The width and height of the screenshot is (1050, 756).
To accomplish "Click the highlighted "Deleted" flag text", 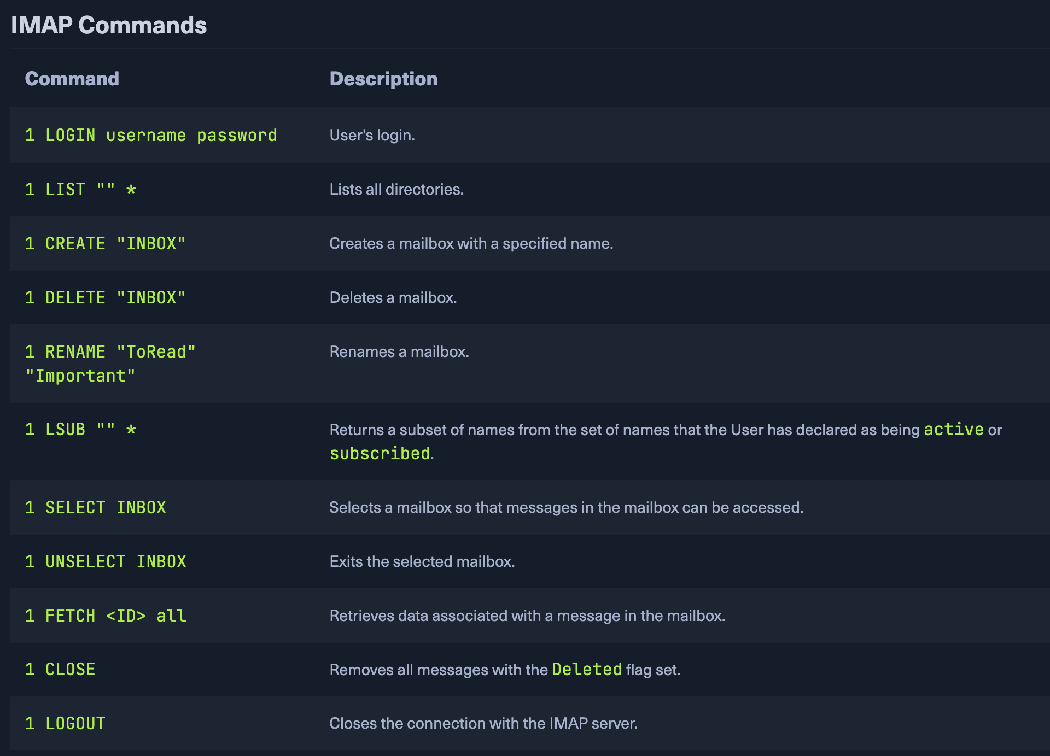I will coord(587,669).
